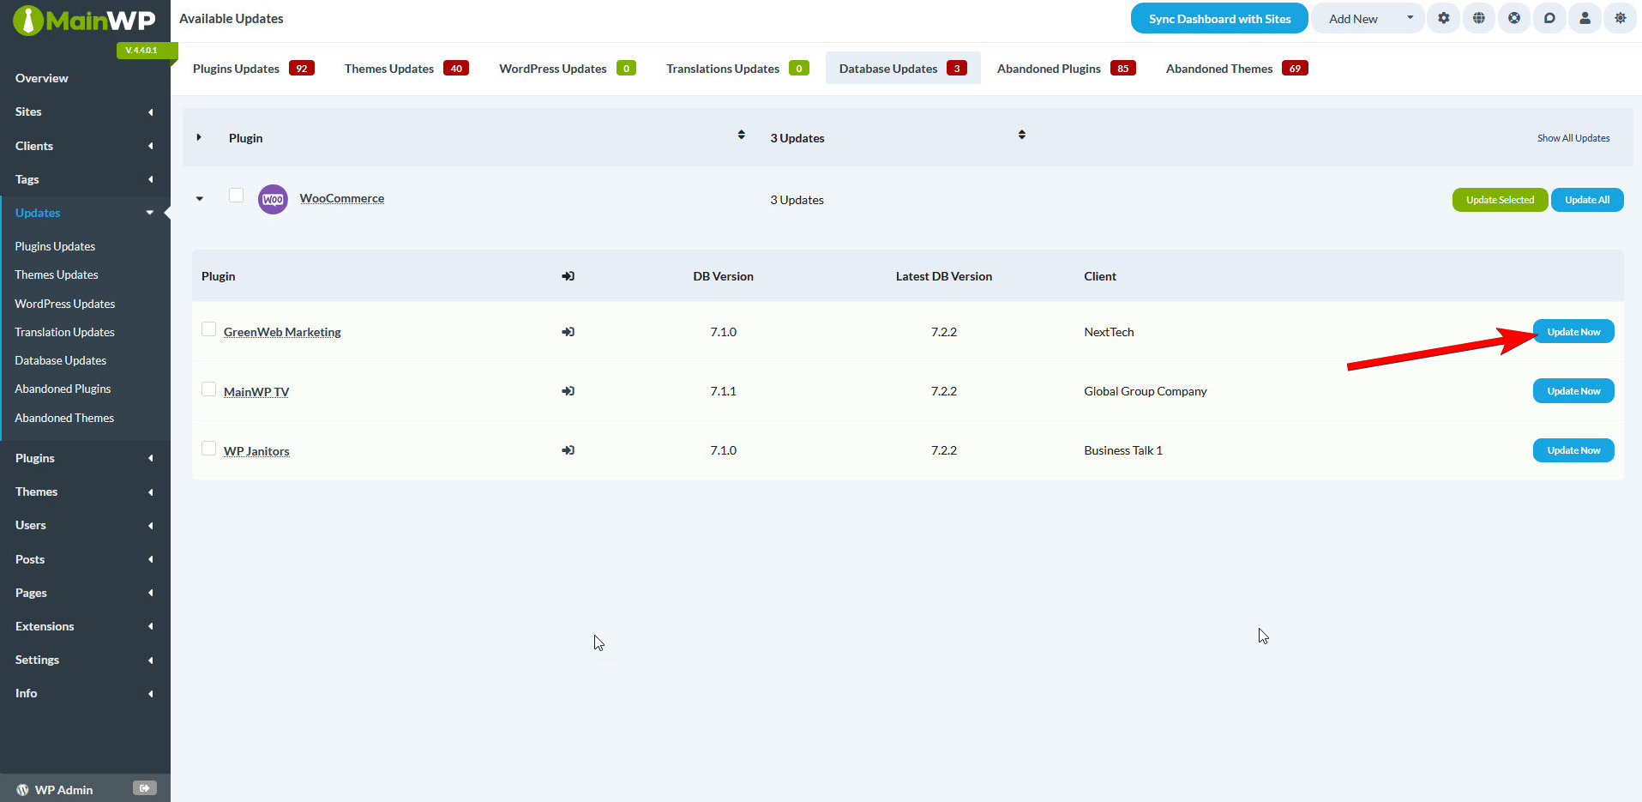The height and width of the screenshot is (802, 1642).
Task: Switch to the Abandoned Plugins tab
Action: point(1066,69)
